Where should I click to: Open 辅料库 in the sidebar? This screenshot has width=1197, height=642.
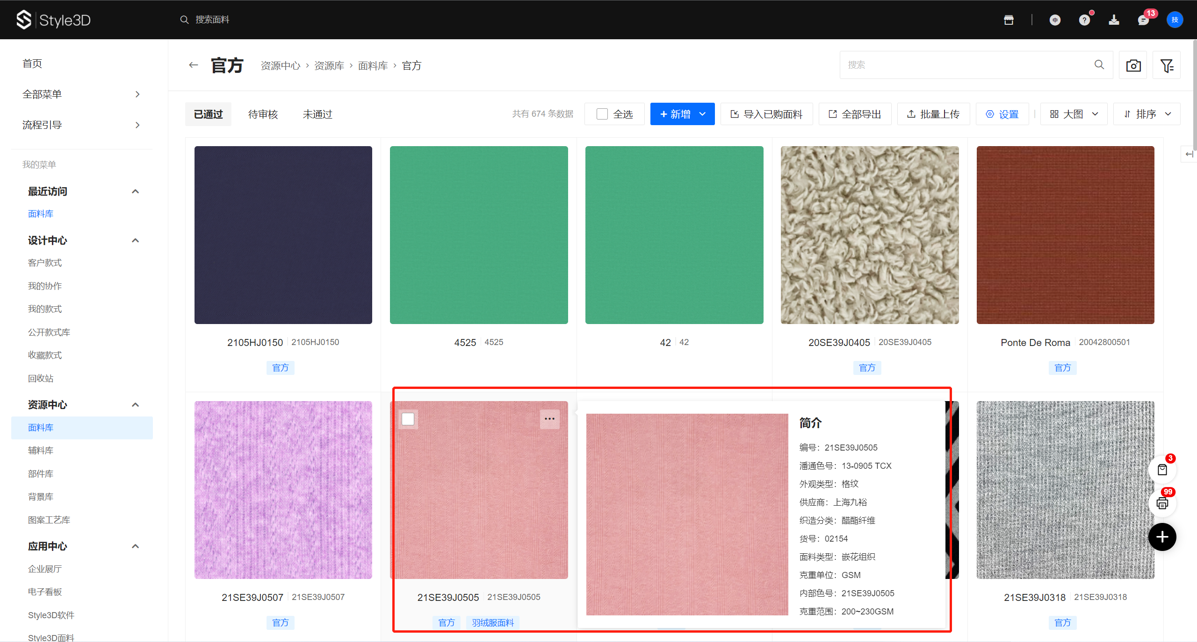pos(41,451)
